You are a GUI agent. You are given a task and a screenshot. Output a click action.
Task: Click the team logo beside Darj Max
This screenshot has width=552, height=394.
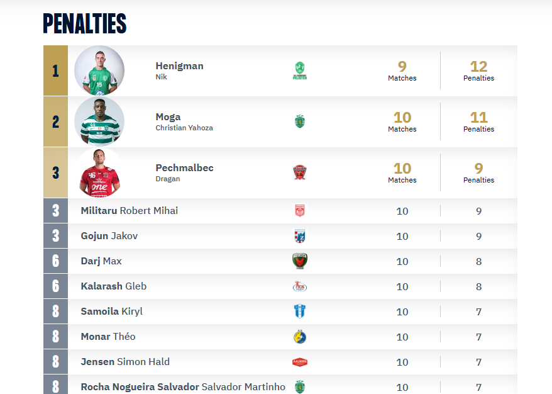coord(300,261)
